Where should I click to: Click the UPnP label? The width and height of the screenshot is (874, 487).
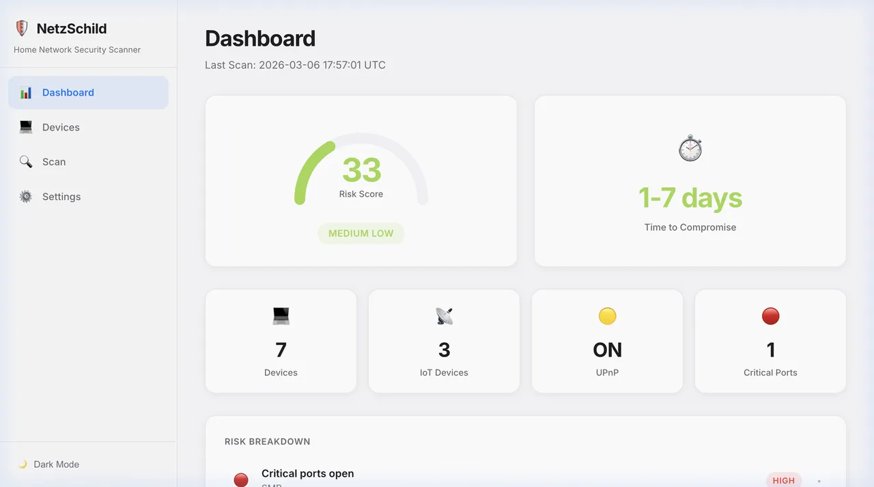click(x=607, y=373)
